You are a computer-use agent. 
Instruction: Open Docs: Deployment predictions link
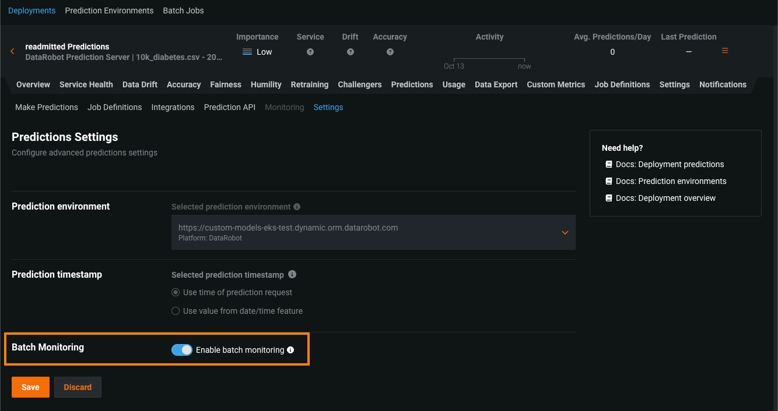coord(670,164)
